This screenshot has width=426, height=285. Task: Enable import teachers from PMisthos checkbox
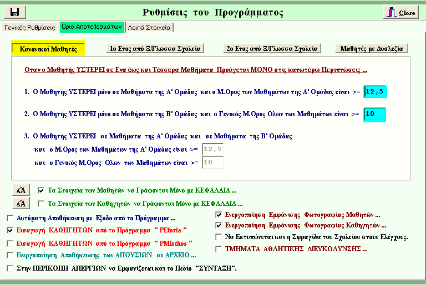(11, 242)
